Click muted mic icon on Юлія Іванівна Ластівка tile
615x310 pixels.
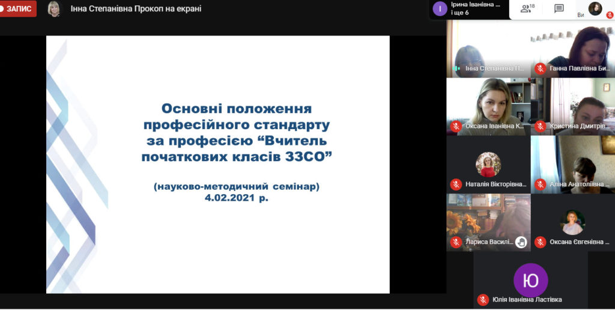click(483, 300)
